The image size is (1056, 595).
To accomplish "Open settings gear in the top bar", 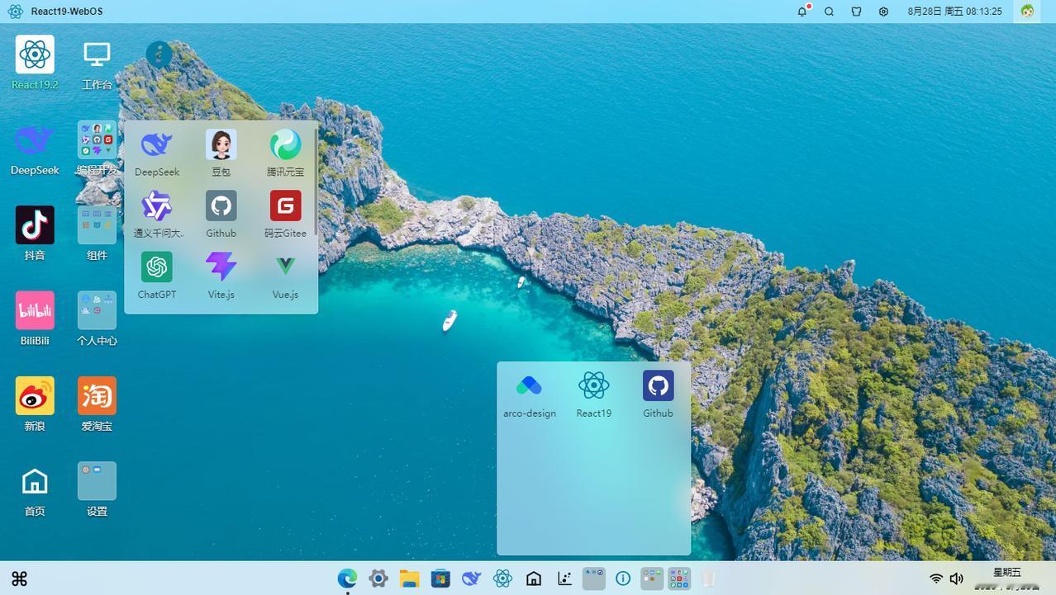I will (883, 12).
